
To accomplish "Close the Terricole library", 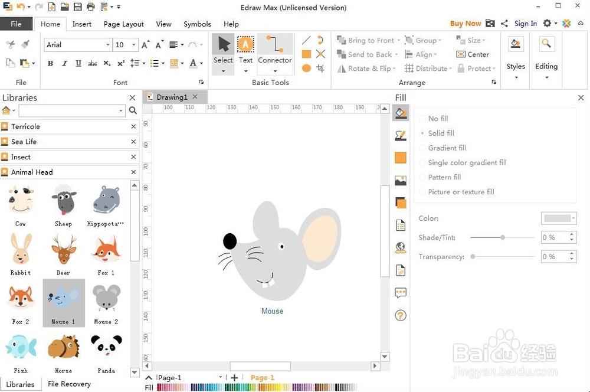I will pyautogui.click(x=133, y=126).
